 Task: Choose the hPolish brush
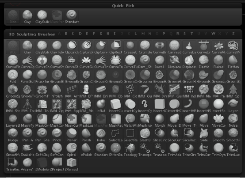[57, 91]
